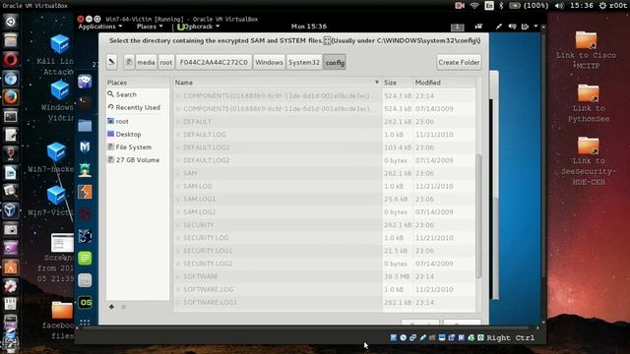
Task: Click the optical disc indicator in VirtualBox status bar
Action: (x=403, y=338)
